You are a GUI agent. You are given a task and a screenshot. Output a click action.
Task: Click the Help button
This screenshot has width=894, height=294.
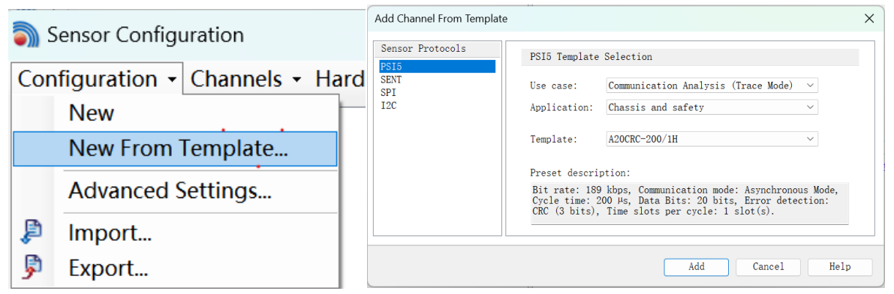click(840, 267)
